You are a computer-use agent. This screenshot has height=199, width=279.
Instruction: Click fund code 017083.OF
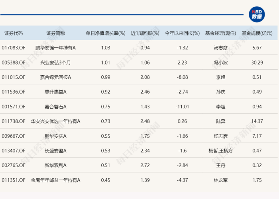14,48
